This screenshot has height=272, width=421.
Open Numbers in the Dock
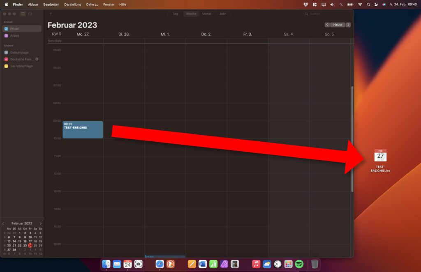(213, 264)
